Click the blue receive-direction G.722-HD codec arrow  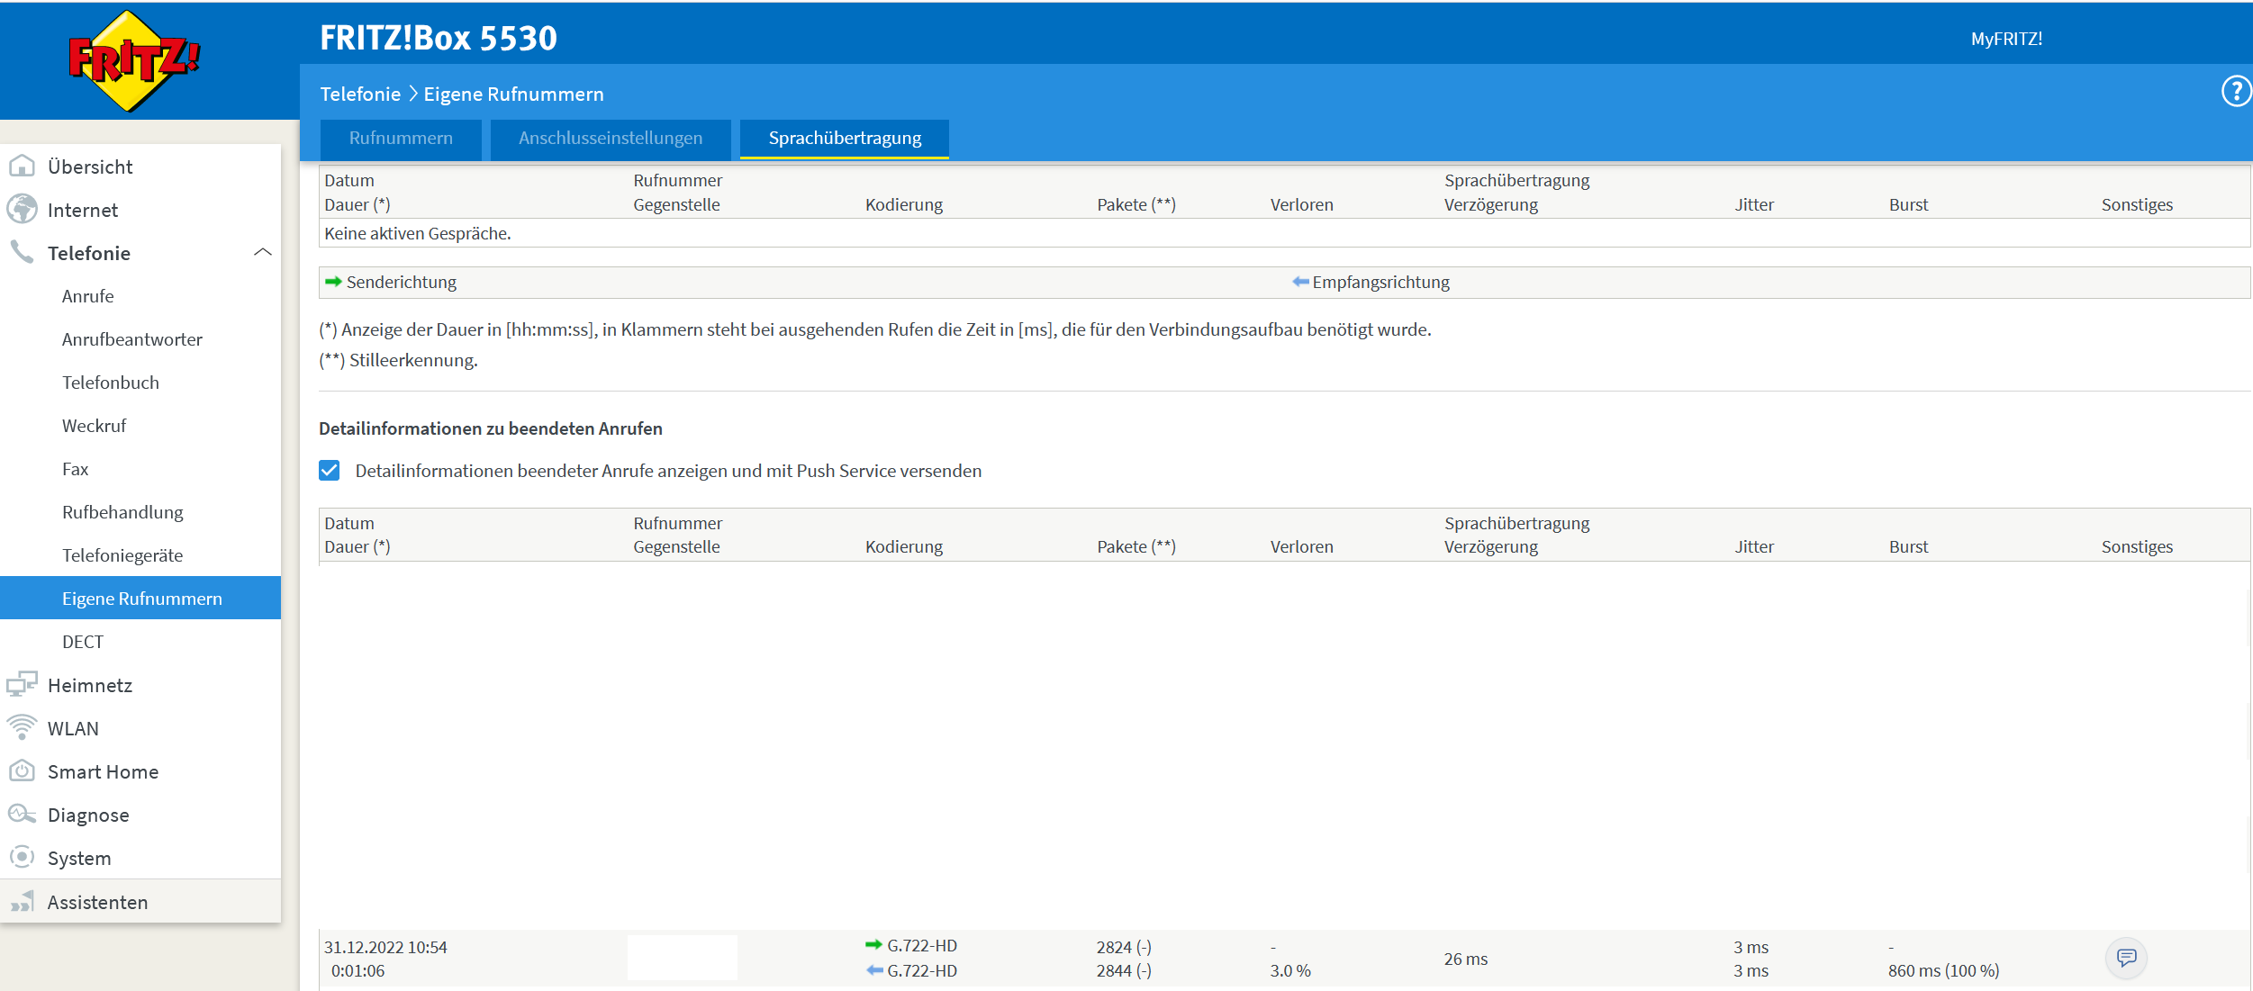click(x=873, y=969)
